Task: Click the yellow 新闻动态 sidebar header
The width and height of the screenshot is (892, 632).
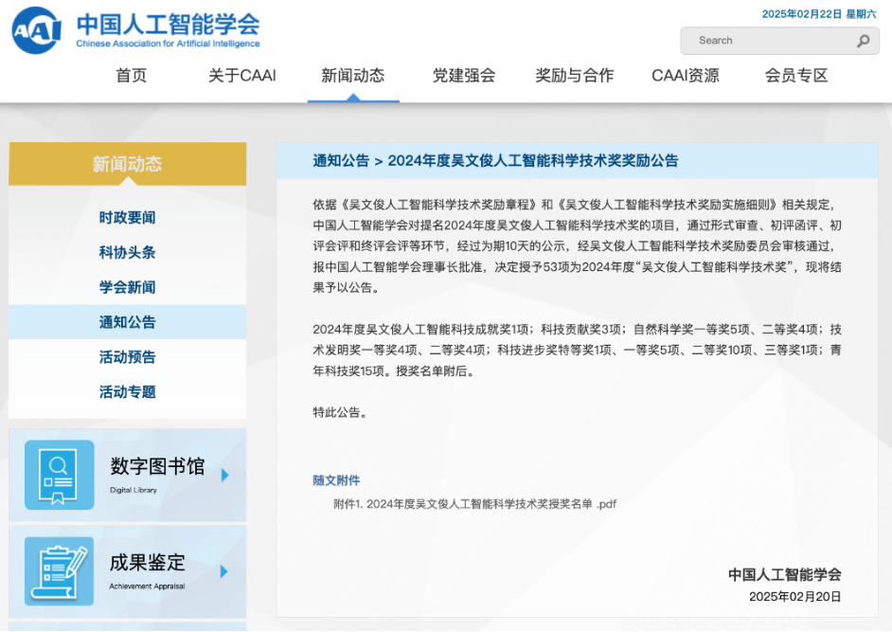Action: pos(128,164)
